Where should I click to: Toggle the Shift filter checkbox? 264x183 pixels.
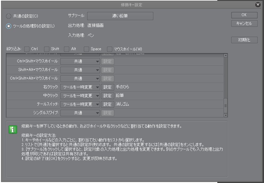(47, 49)
